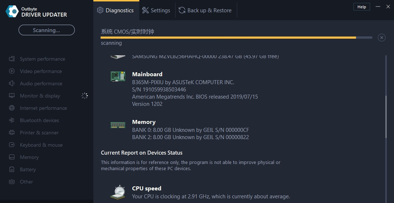The image size is (394, 203).
Task: Select the Audio performance speaker icon
Action: [12, 83]
